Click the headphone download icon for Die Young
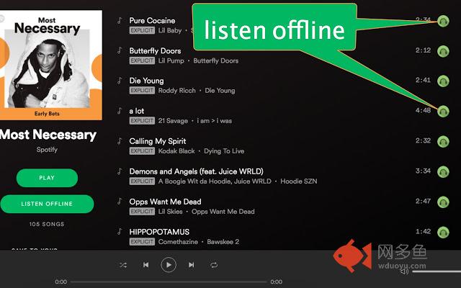 pos(443,81)
